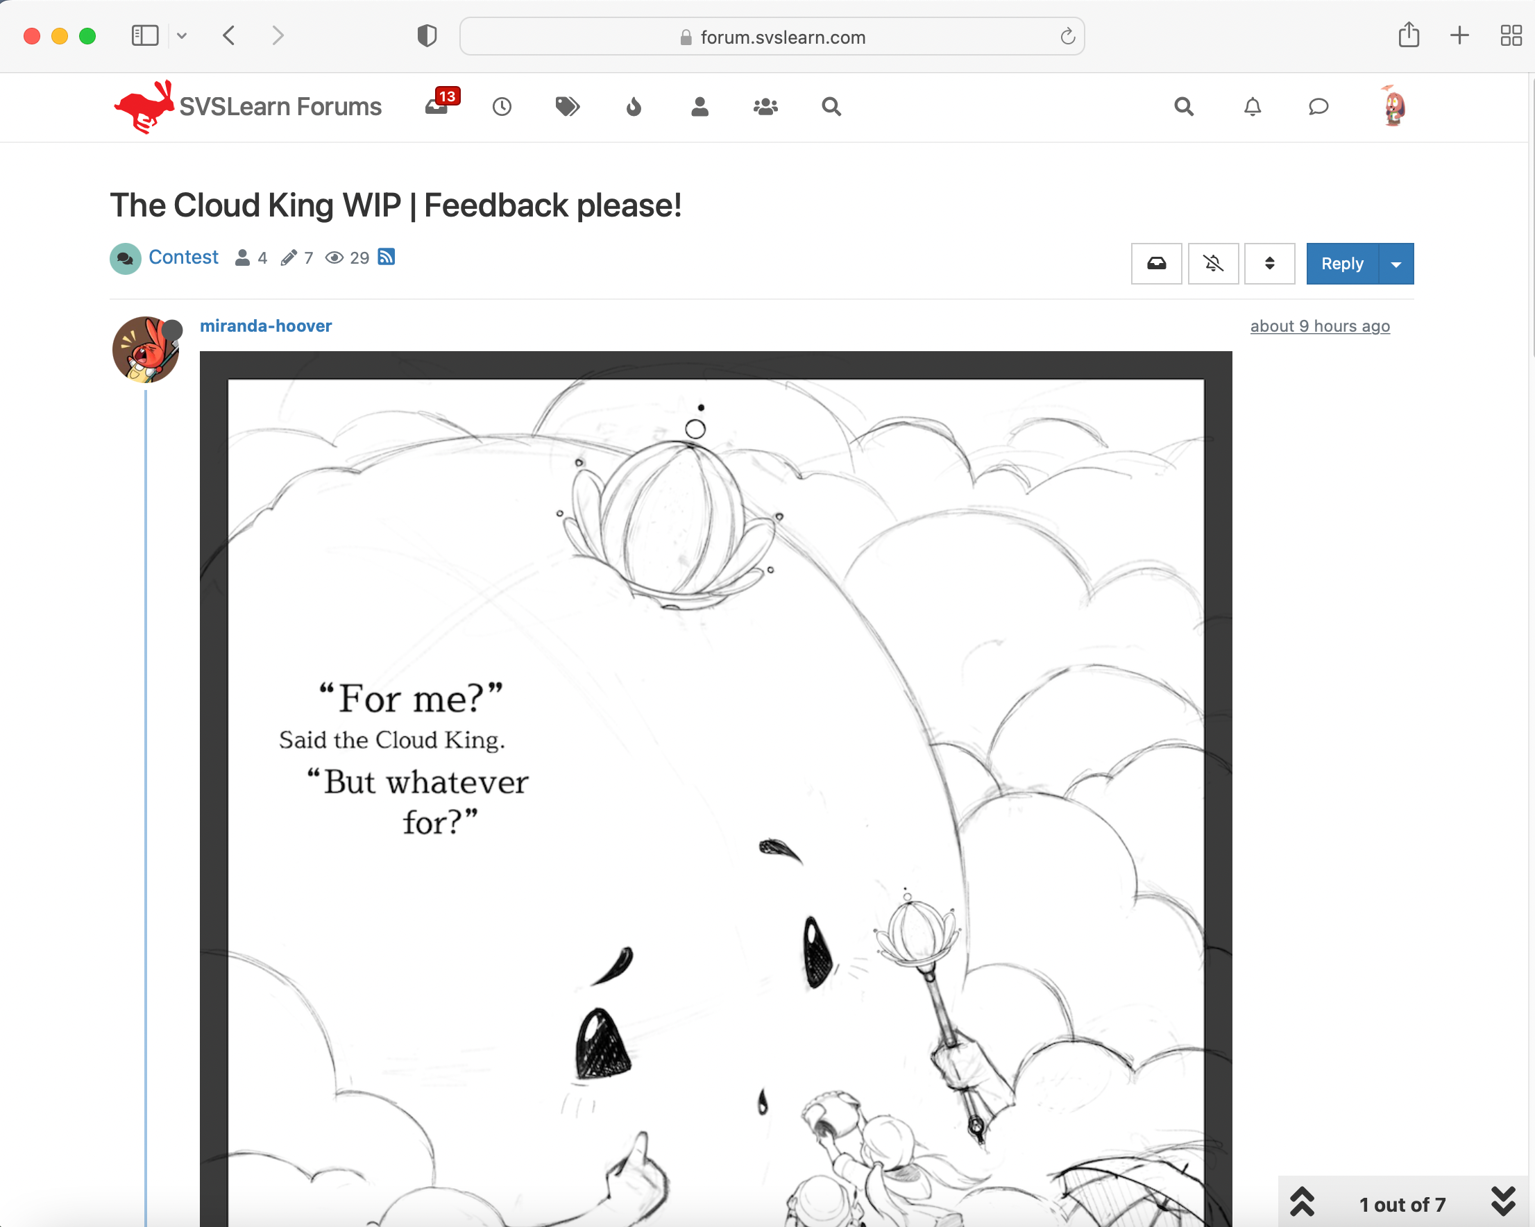This screenshot has width=1535, height=1227.
Task: Click the '1 out of 7' post indicator
Action: (1402, 1204)
